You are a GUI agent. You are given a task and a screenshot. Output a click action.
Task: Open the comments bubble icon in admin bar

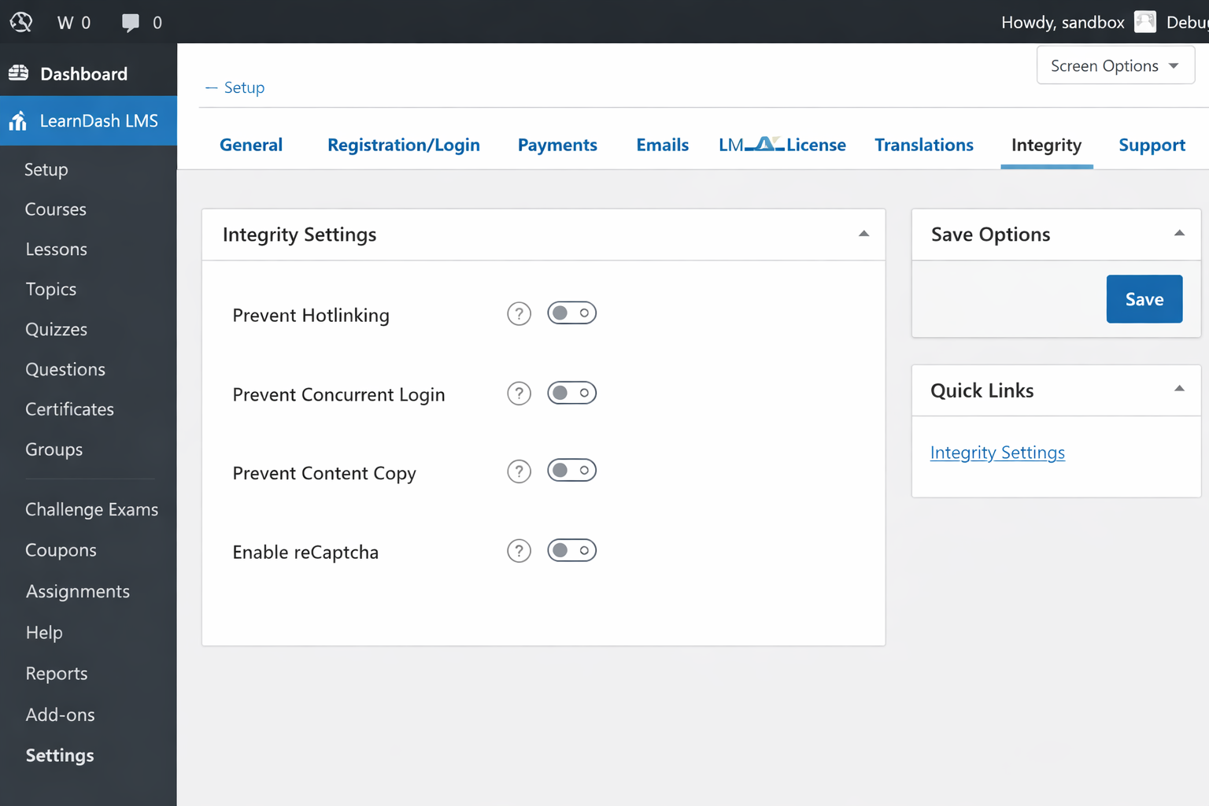[x=131, y=23]
